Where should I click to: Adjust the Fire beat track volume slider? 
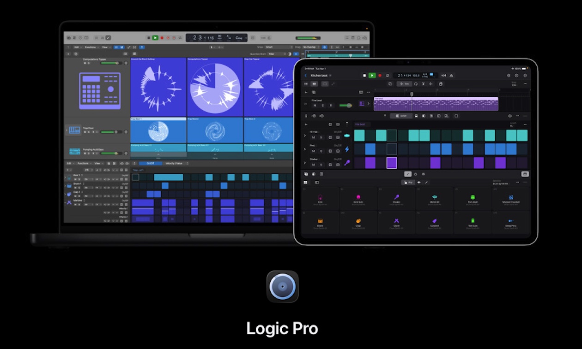pos(346,105)
